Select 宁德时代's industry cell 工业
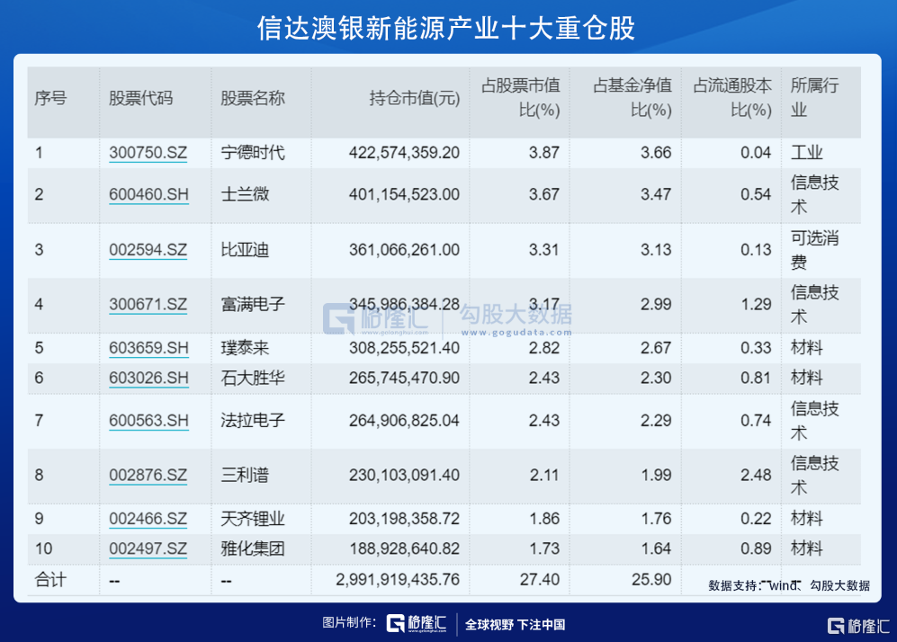 coord(807,153)
